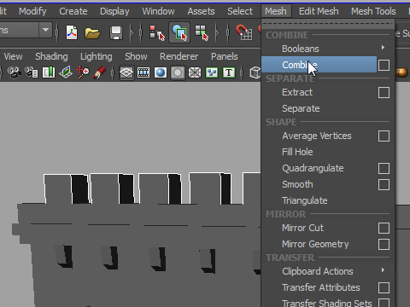This screenshot has width=410, height=307.
Task: Enable snap to grids magnet icon
Action: point(243,32)
